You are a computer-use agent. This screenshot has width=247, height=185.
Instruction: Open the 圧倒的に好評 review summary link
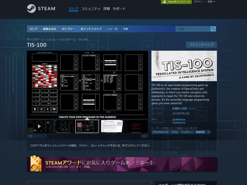180,108
